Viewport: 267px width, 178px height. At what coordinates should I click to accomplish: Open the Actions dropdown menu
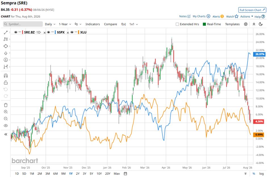247,16
